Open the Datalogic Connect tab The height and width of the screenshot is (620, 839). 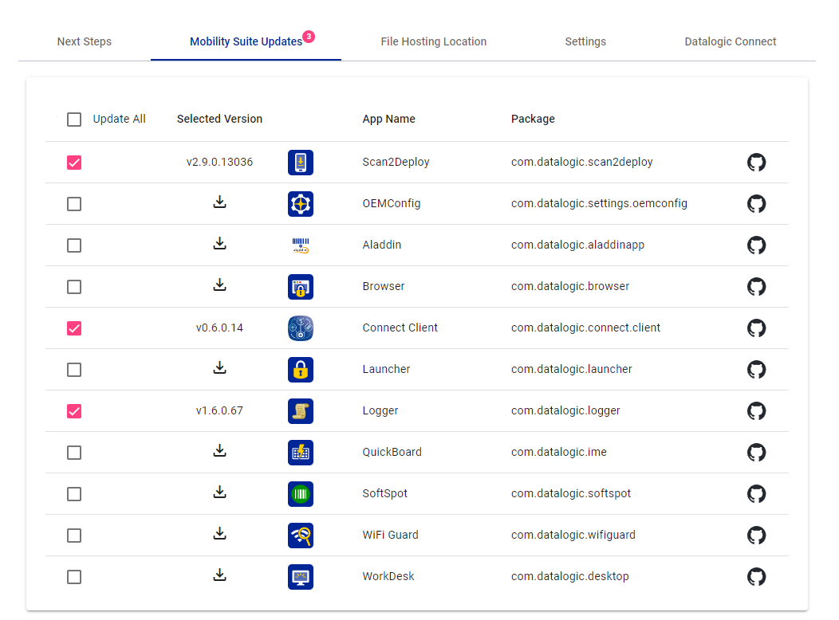coord(730,41)
